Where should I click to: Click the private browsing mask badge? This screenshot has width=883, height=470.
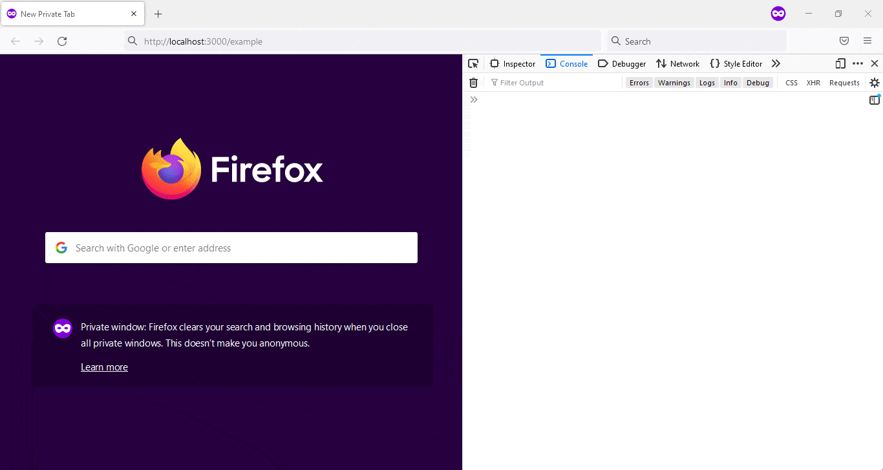point(778,13)
